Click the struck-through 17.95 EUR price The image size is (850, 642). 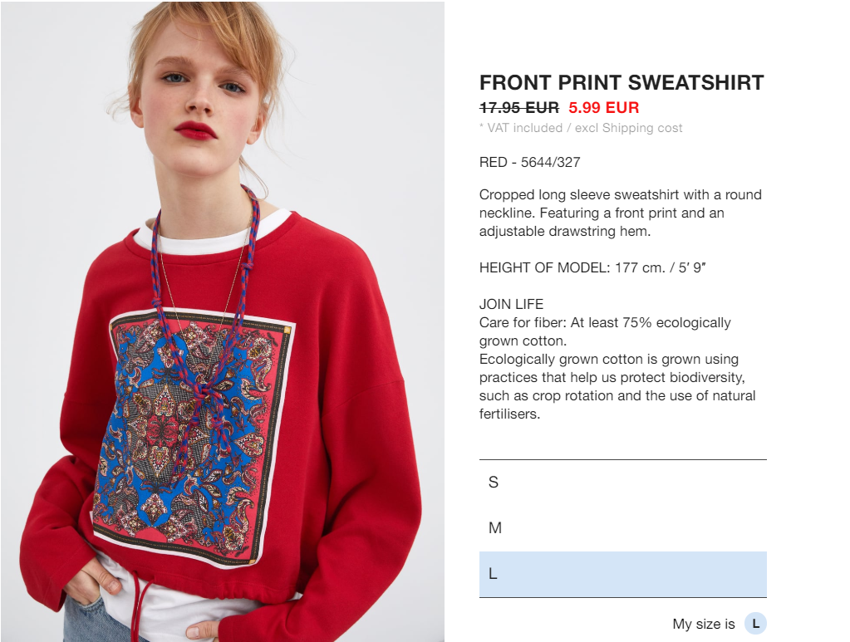click(x=518, y=108)
